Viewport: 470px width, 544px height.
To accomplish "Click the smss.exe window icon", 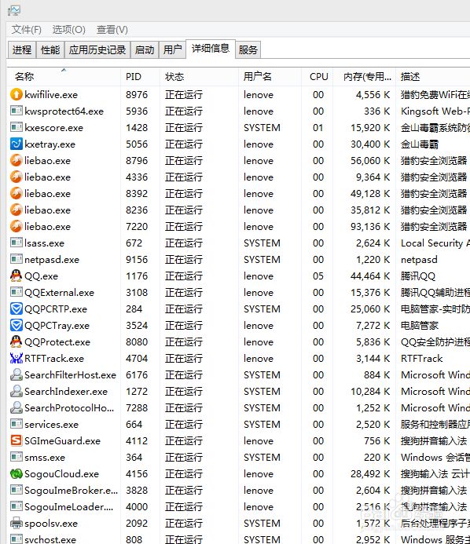I will [17, 457].
